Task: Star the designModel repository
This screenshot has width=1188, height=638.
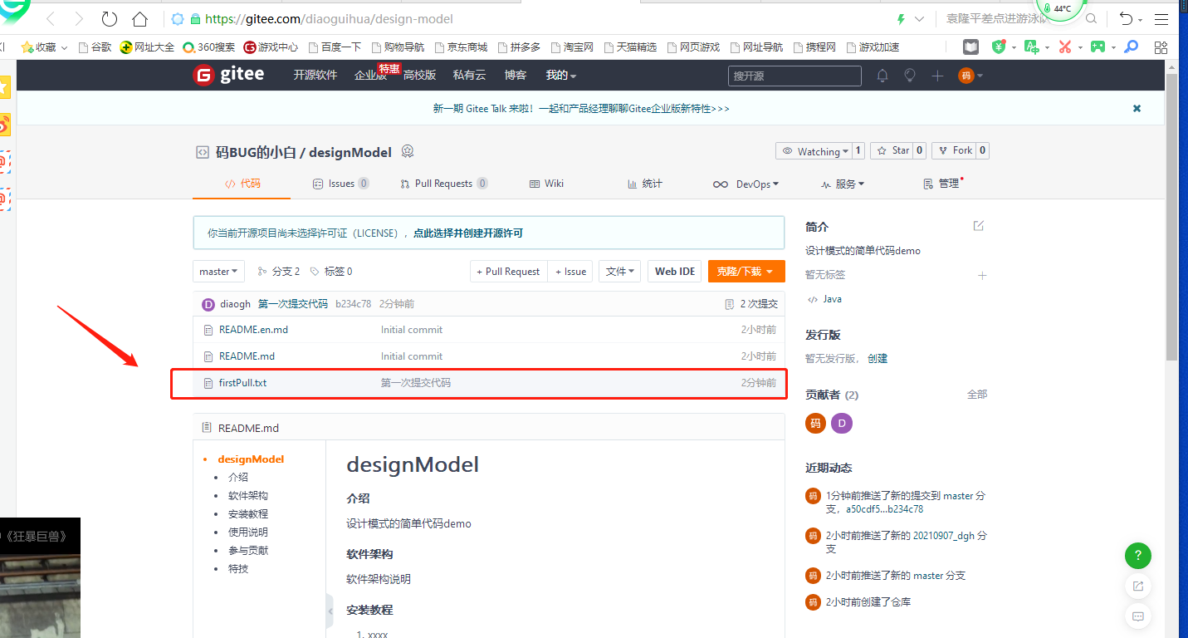Action: click(x=892, y=150)
